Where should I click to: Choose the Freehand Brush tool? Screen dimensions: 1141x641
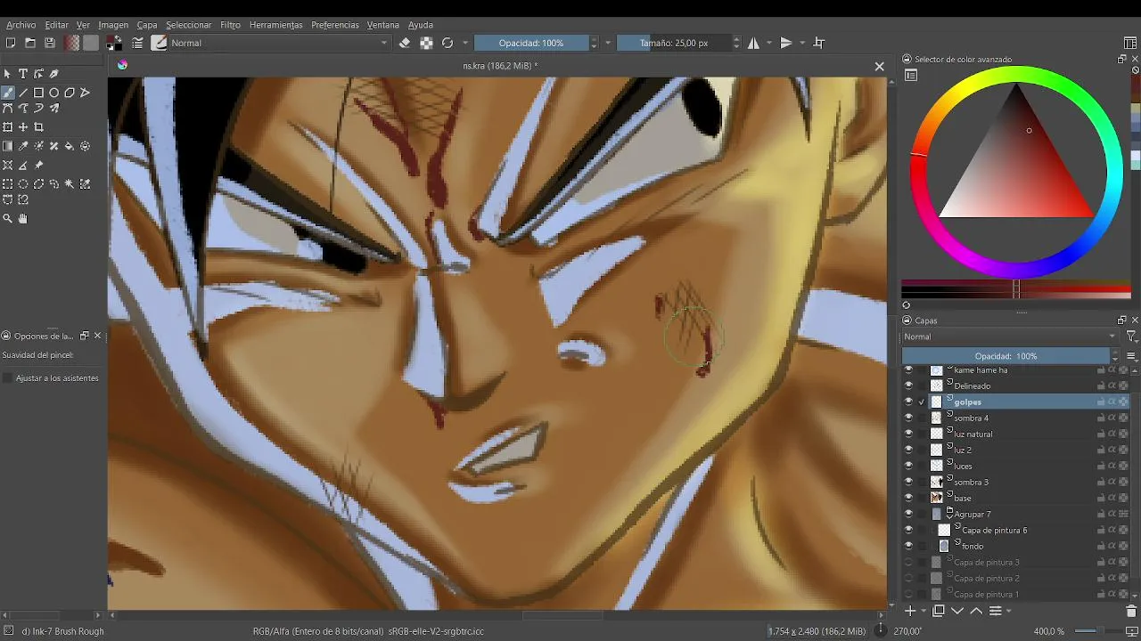(8, 93)
